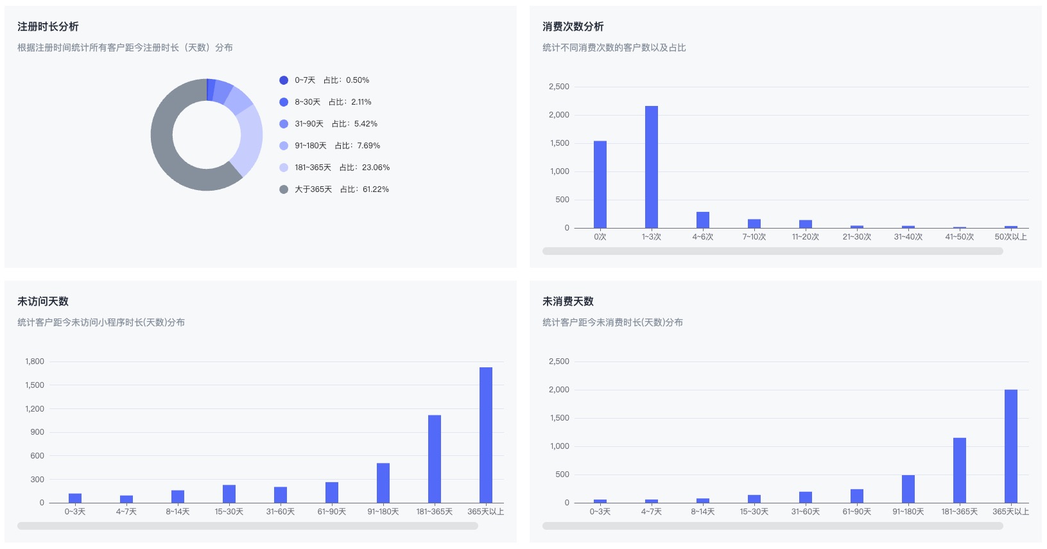Click the 0次 bar in 消费次数分析
1047x549 pixels.
(x=600, y=184)
